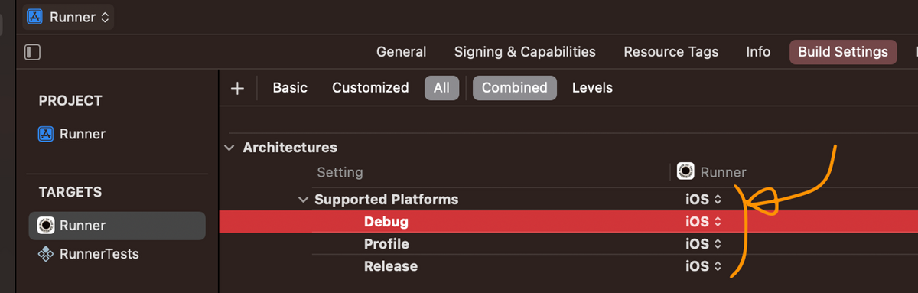918x293 pixels.
Task: Select the Runner target app icon
Action: [46, 226]
